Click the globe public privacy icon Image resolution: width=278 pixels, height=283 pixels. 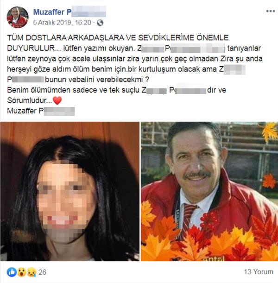pyautogui.click(x=100, y=23)
